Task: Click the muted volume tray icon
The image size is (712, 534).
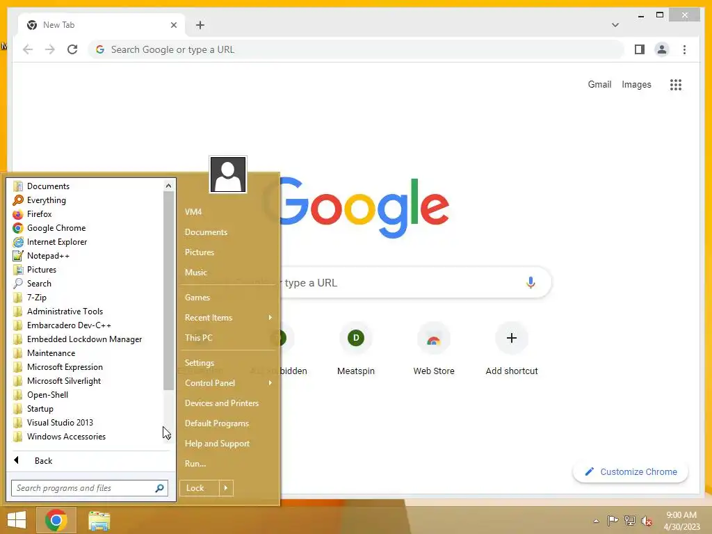Action: 647,521
